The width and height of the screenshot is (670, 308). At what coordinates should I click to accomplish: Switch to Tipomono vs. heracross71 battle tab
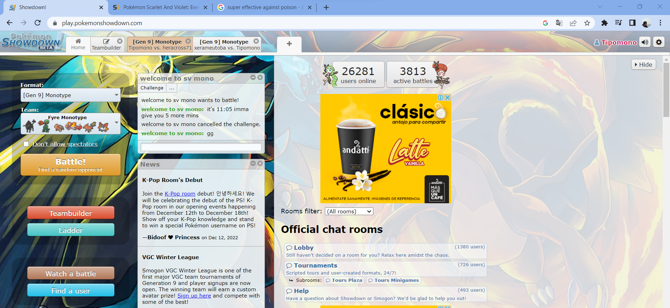click(160, 45)
